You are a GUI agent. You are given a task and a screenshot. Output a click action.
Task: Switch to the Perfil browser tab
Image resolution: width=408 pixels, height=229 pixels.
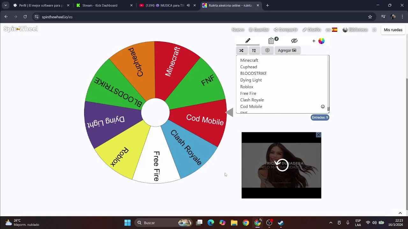pyautogui.click(x=41, y=5)
